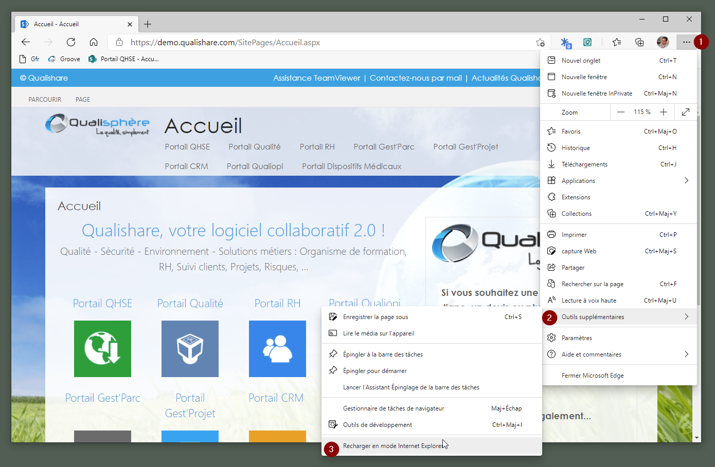Choose Imprimer in the menu
This screenshot has height=467, width=715.
tap(618, 235)
